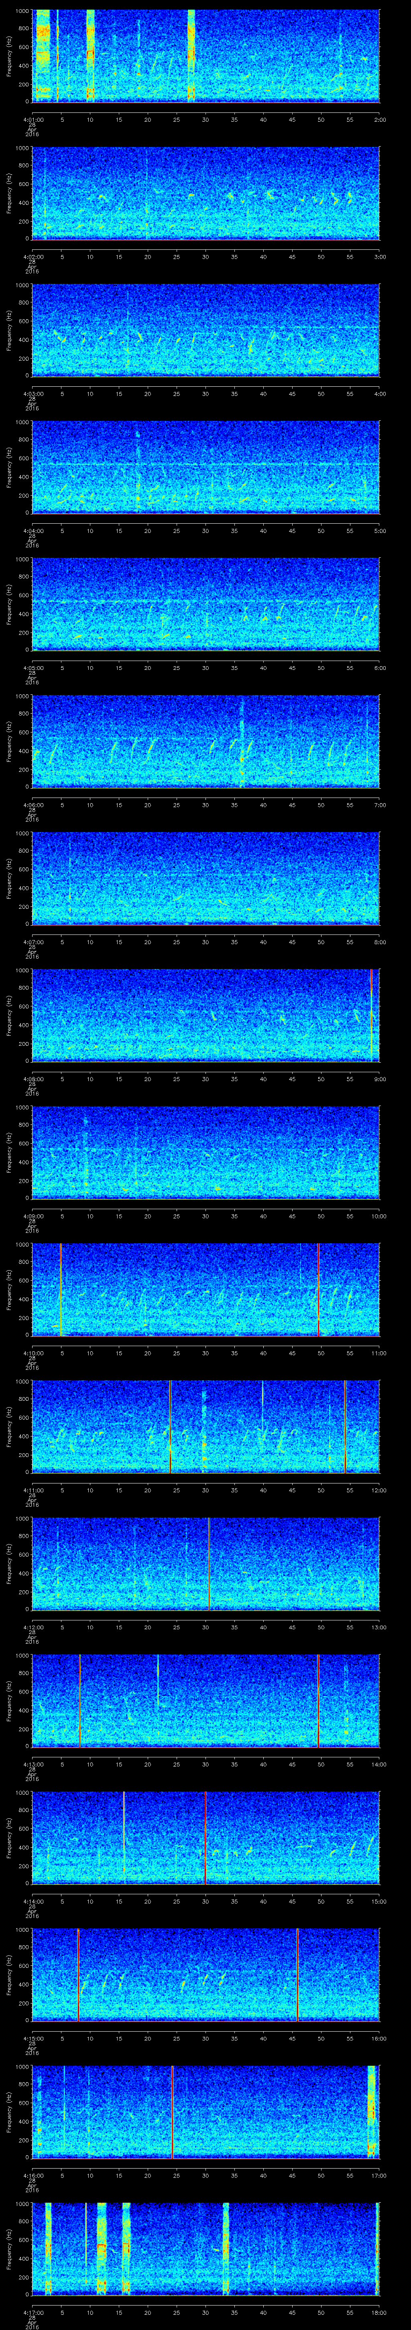
Task: Click the "3:00" end time label
Action: (x=380, y=257)
